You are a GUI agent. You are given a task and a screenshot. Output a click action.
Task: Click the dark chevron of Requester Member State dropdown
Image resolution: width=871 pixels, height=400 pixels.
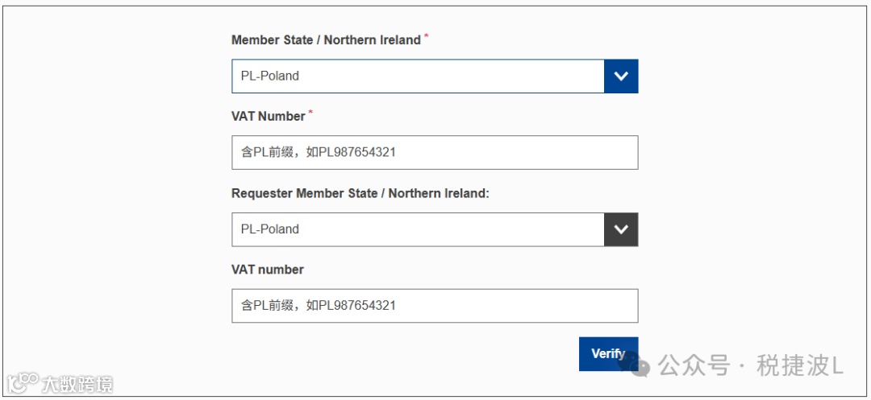(620, 229)
